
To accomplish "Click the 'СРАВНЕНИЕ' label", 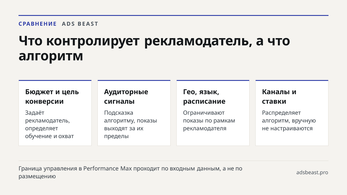I will click(38, 24).
